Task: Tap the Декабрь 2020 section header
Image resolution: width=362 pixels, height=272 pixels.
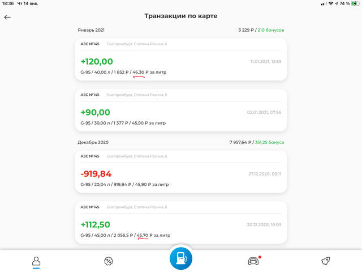Action: coord(93,142)
